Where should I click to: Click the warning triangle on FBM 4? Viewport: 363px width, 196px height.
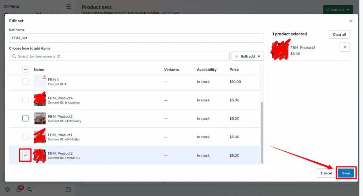(x=44, y=77)
